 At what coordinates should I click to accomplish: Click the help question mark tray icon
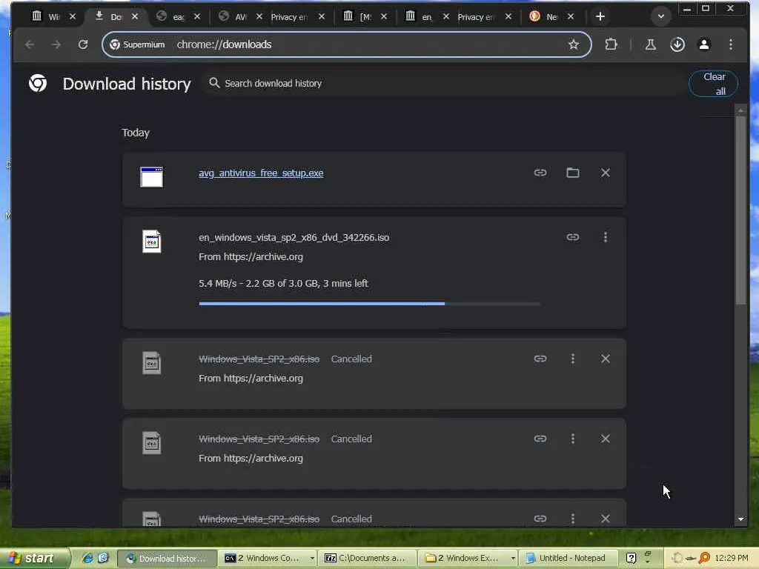pos(631,558)
